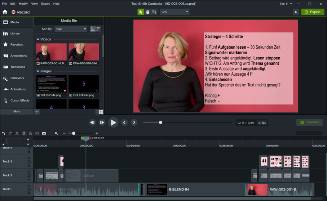Click the Properties button
The width and height of the screenshot is (327, 201).
point(309,122)
